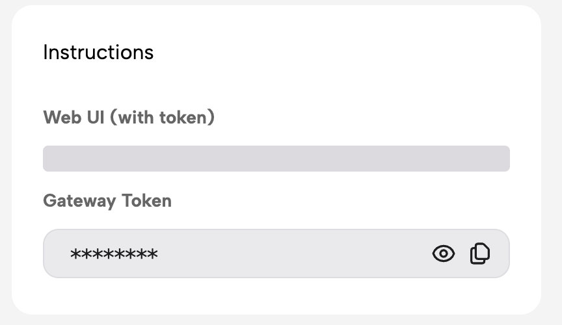Image resolution: width=562 pixels, height=325 pixels.
Task: Select the greyed-out Web UI link field
Action: [276, 159]
